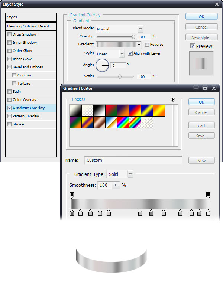Select the Copper gradient preset

coord(99,123)
